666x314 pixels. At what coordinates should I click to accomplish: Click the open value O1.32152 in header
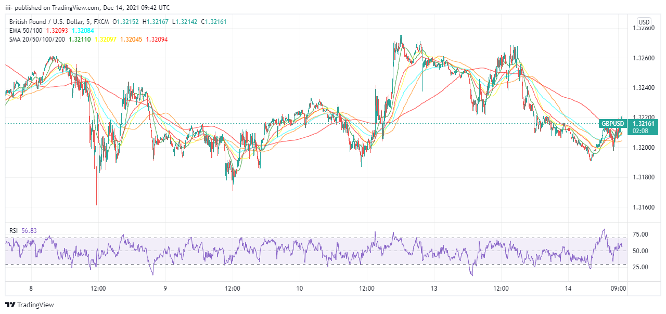point(126,22)
